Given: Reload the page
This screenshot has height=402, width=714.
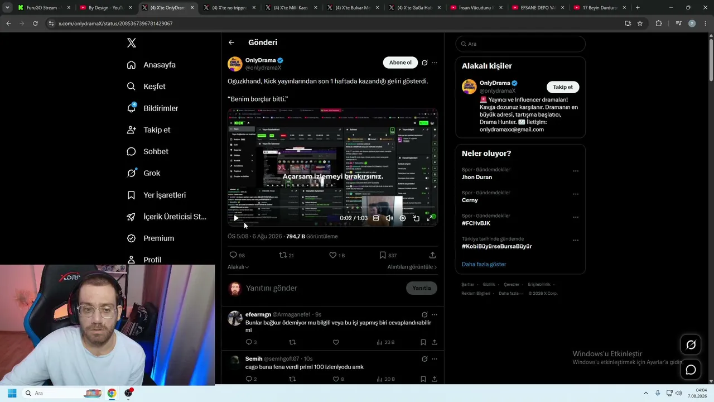Looking at the screenshot, I should (x=35, y=23).
